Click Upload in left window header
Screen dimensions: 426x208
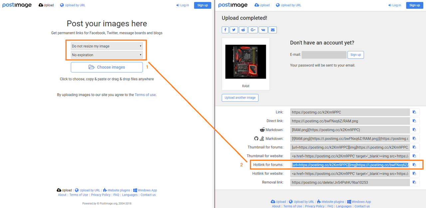(x=46, y=5)
